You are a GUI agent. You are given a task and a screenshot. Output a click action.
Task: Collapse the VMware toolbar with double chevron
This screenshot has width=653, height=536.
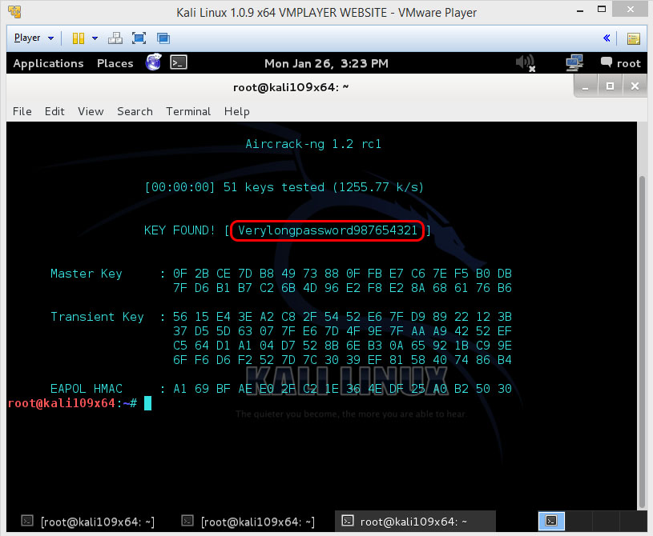(607, 38)
